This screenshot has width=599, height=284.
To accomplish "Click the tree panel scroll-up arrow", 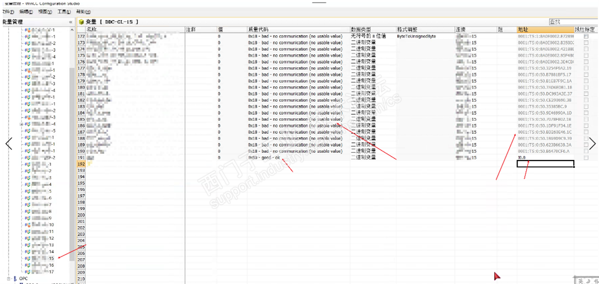I will 72,29.
